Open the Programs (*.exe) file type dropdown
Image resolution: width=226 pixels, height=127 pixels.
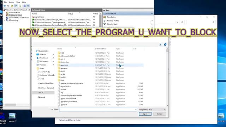[152, 110]
